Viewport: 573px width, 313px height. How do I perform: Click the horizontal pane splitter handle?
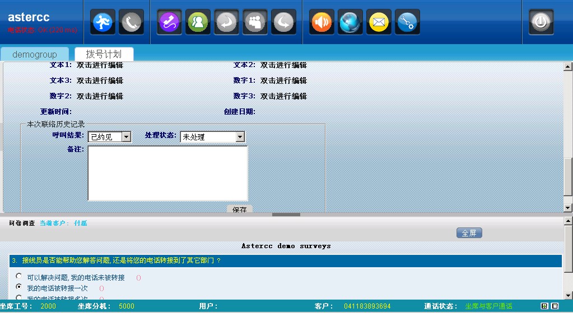[x=286, y=214]
